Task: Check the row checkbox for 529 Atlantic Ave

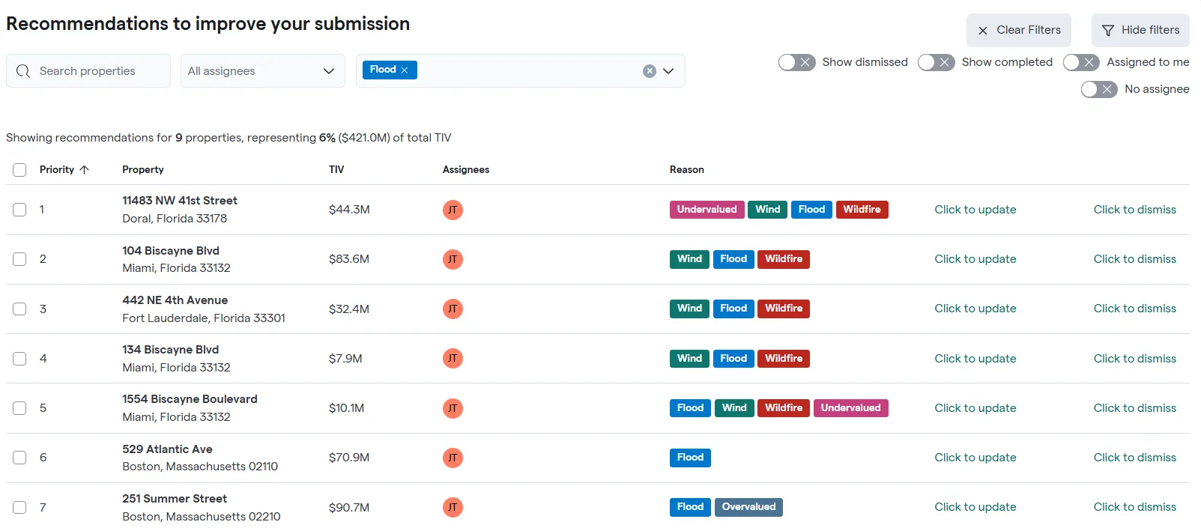Action: (19, 458)
